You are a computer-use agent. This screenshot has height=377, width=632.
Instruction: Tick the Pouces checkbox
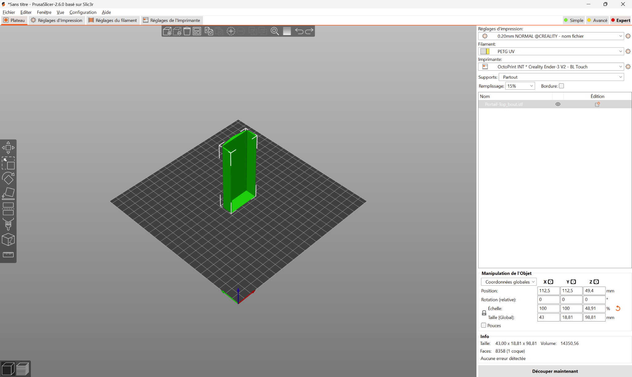click(x=484, y=325)
